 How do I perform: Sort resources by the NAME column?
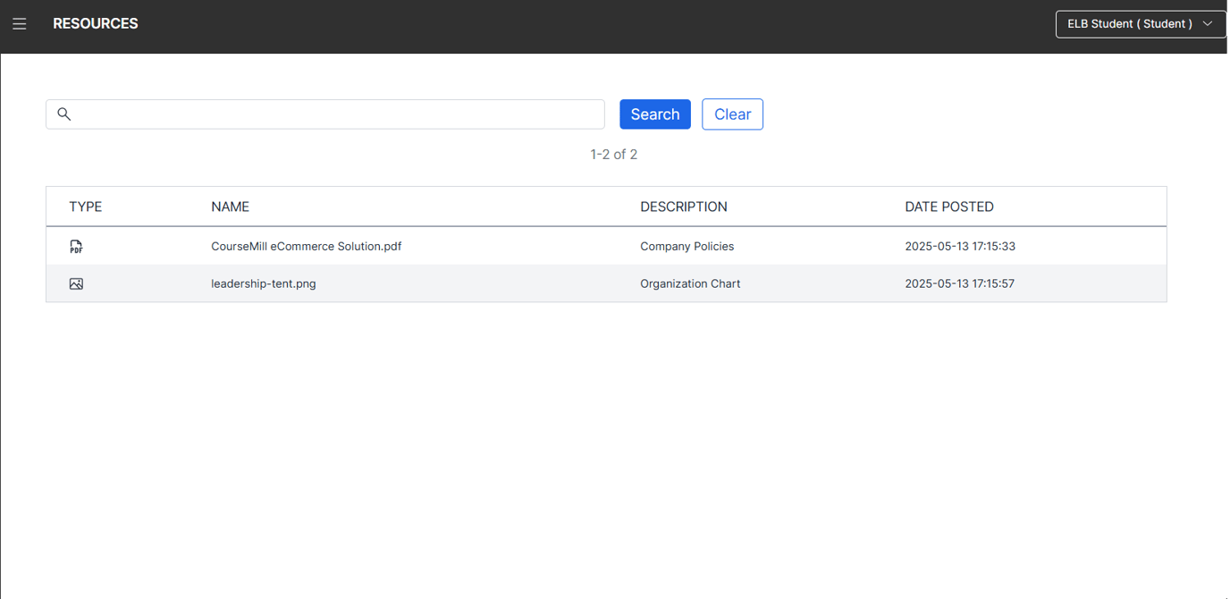[230, 207]
